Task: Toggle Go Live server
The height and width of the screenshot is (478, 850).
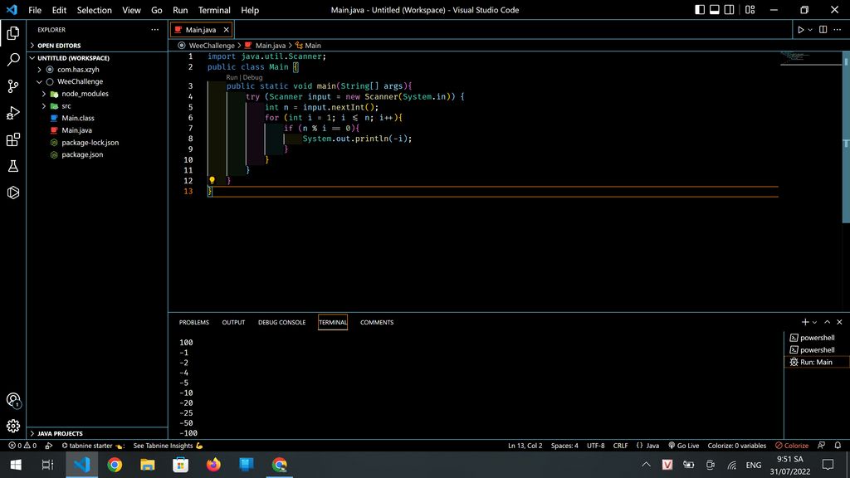Action: [684, 446]
